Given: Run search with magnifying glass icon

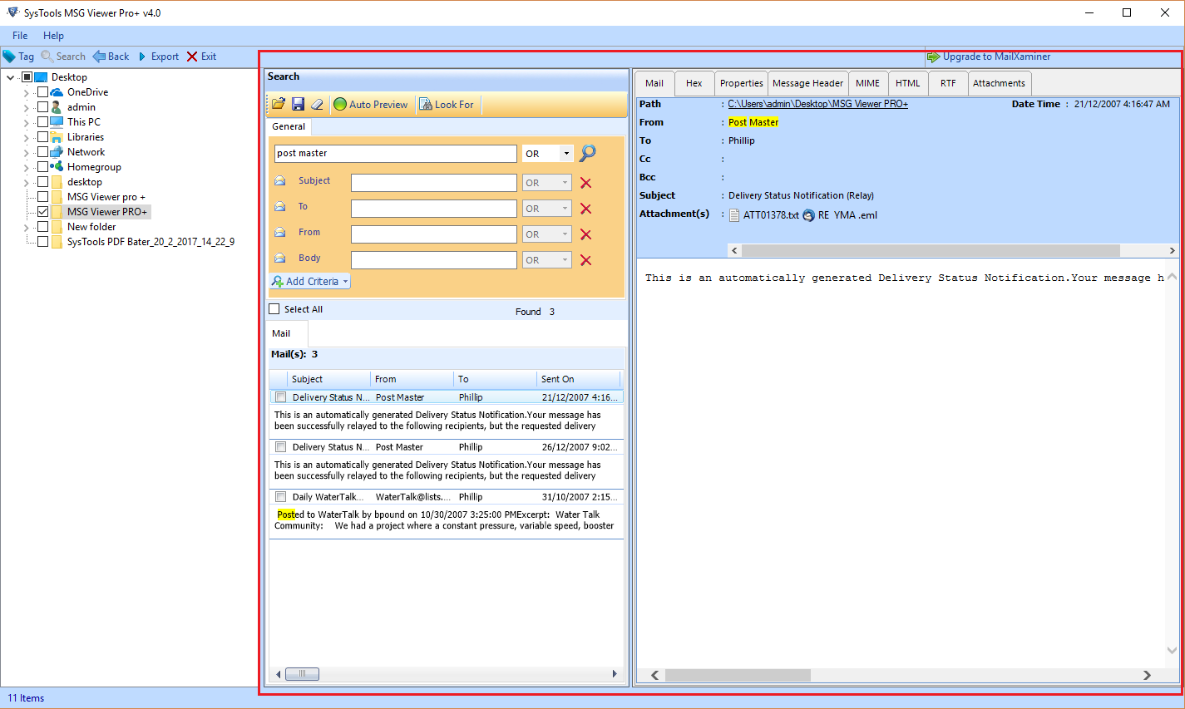Looking at the screenshot, I should 588,153.
